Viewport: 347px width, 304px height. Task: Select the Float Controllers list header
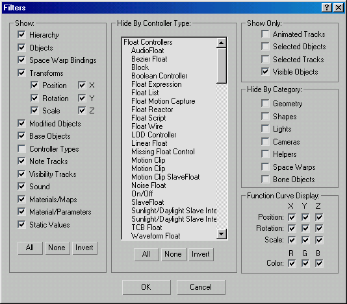point(148,42)
